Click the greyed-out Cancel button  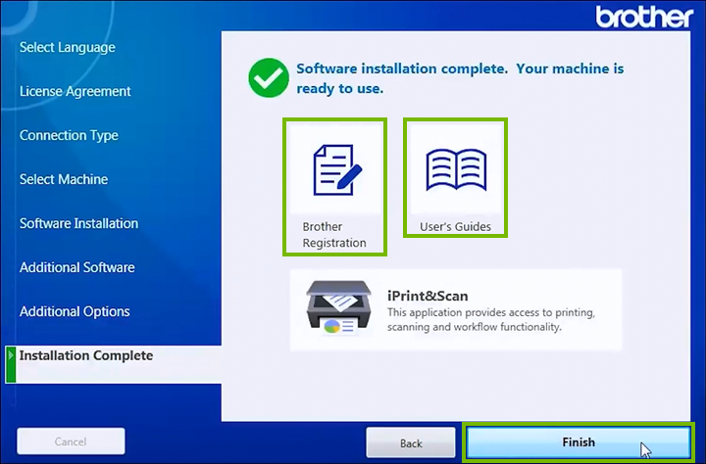(71, 441)
